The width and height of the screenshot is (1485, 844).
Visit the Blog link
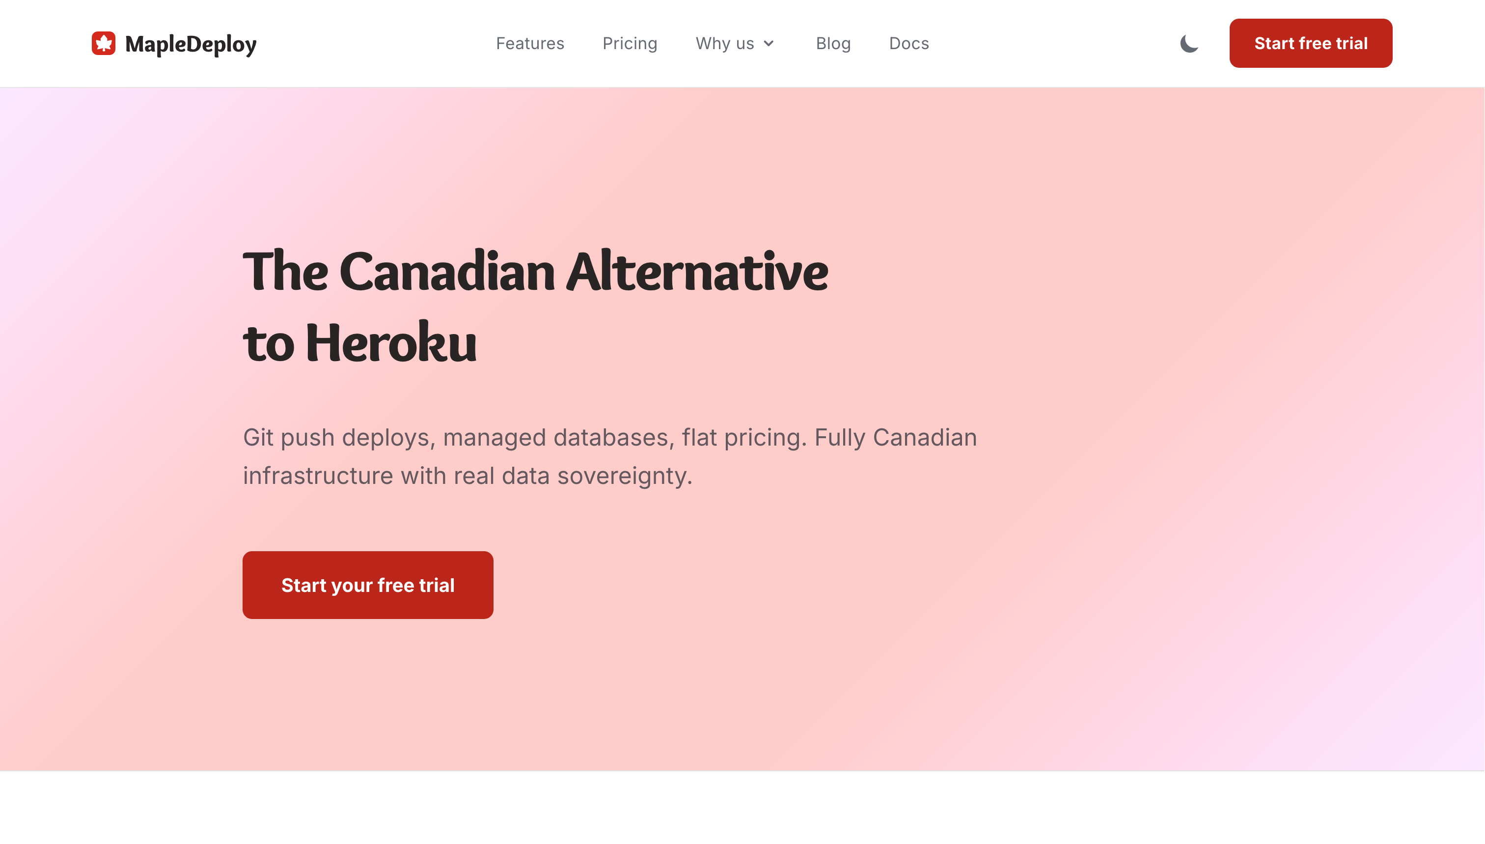(833, 43)
